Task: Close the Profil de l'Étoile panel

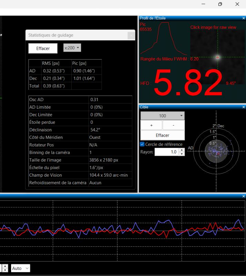Action: 244,18
